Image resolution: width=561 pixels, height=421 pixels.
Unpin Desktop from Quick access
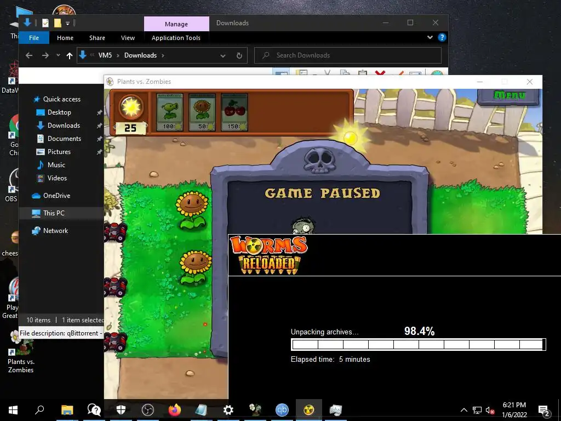99,112
